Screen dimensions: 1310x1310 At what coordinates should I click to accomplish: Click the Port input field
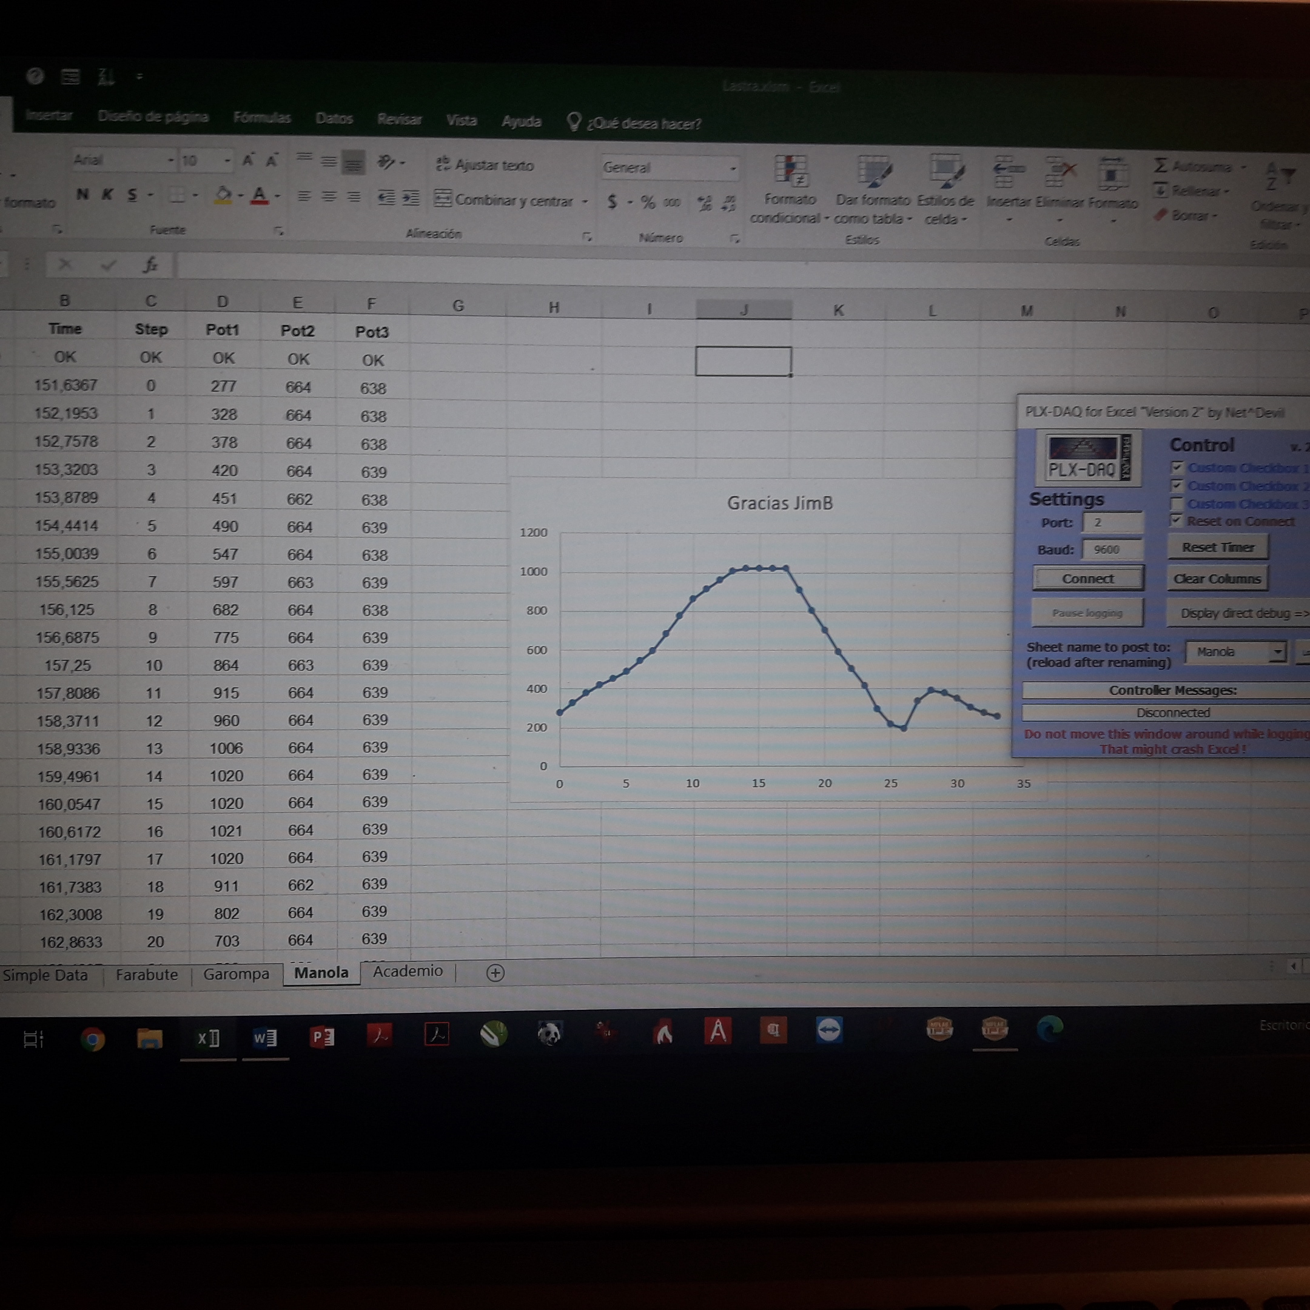point(1113,522)
